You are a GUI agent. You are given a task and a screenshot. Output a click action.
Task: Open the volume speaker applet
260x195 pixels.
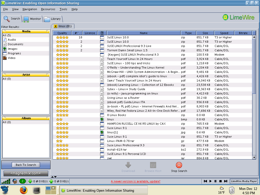click(x=232, y=190)
